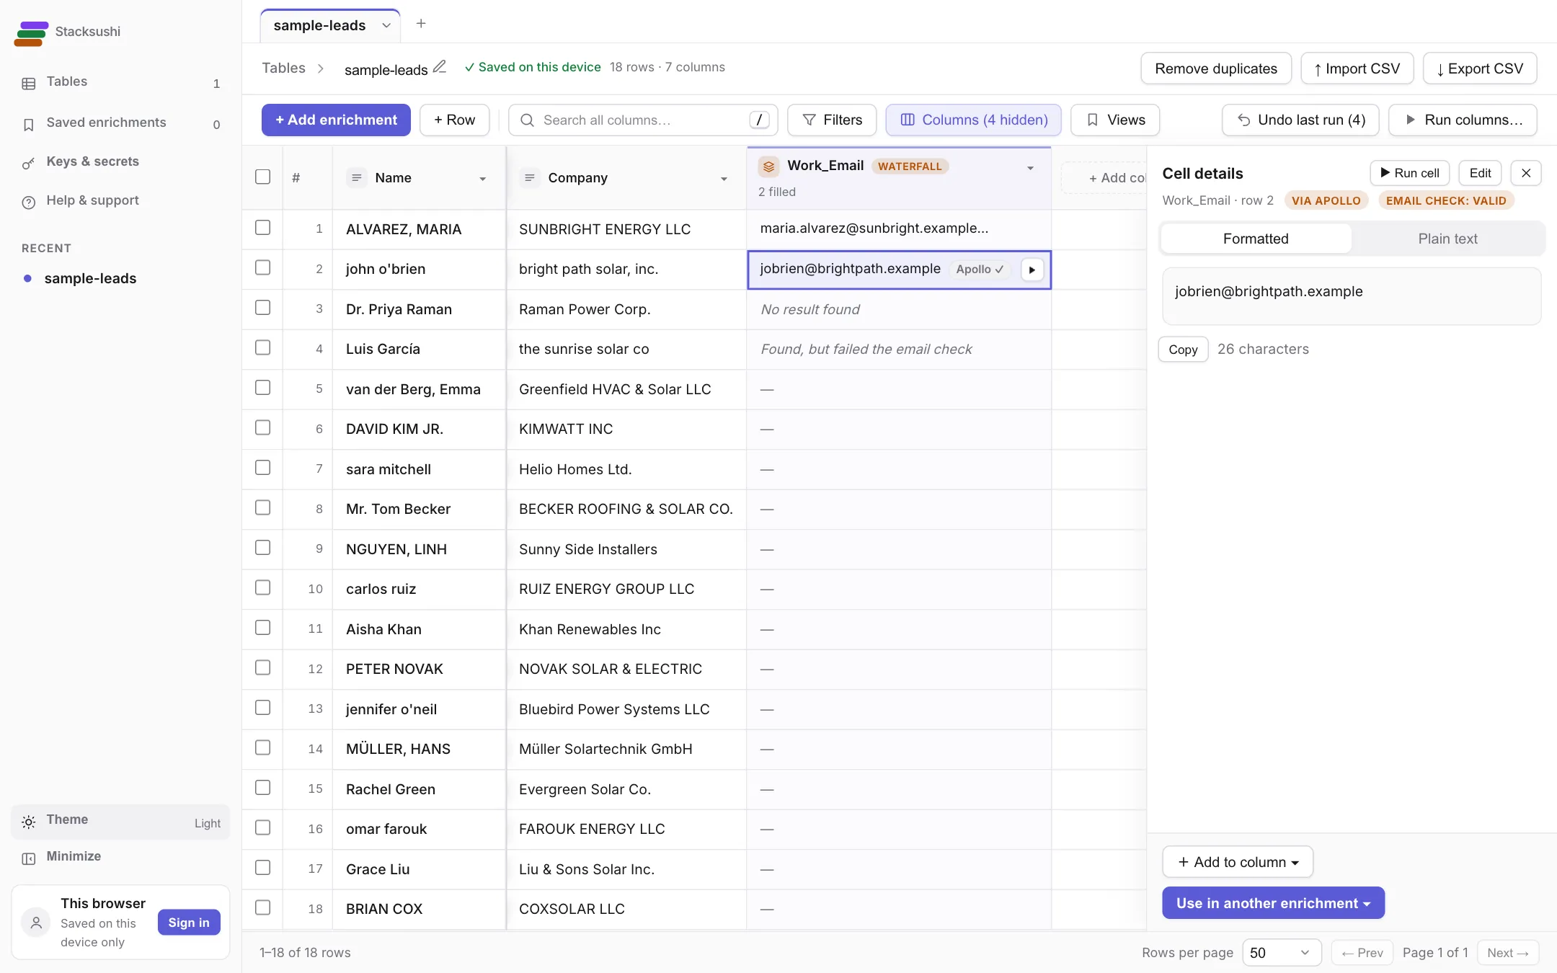Screen dimensions: 1557x973
Task: Open Help & support
Action: [x=120, y=201]
